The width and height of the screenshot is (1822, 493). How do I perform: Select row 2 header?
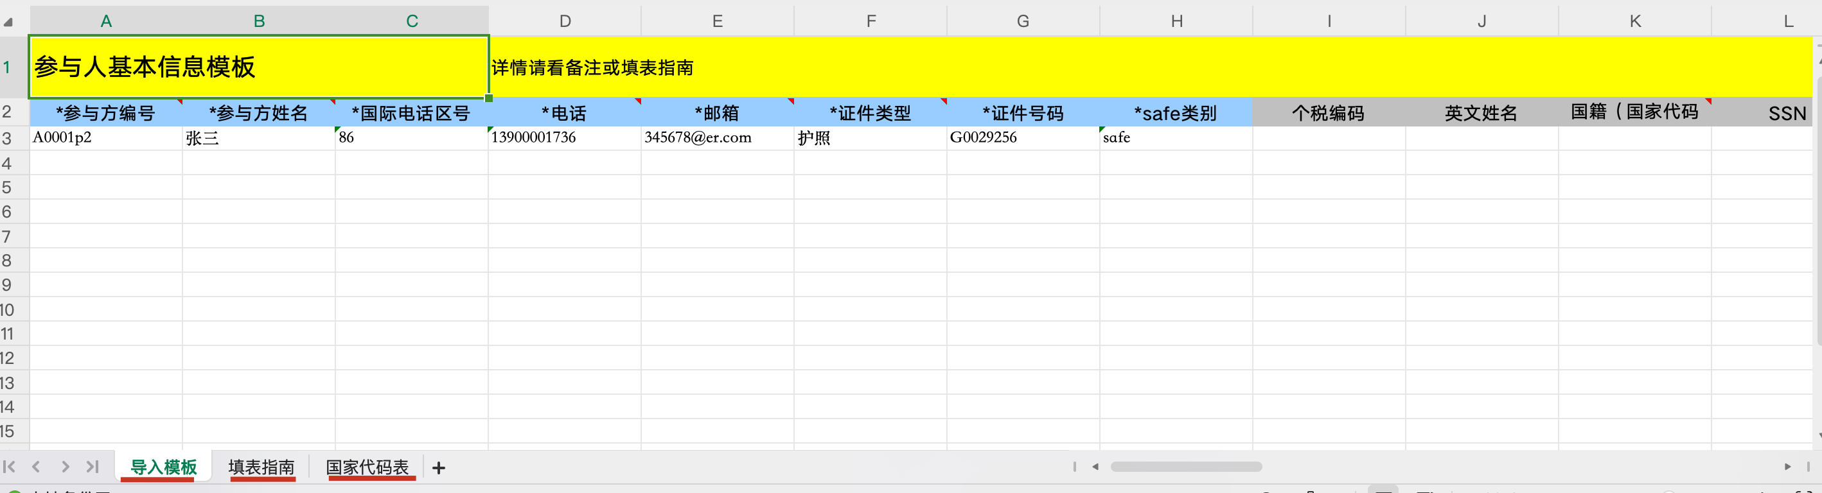14,112
